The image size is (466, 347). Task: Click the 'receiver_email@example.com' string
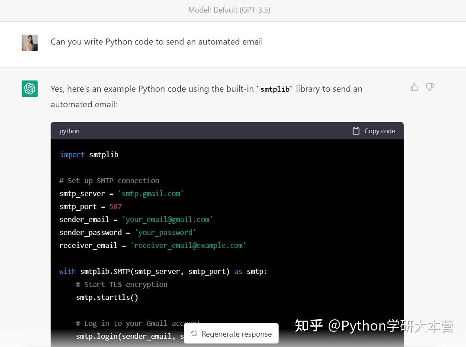[x=188, y=245]
